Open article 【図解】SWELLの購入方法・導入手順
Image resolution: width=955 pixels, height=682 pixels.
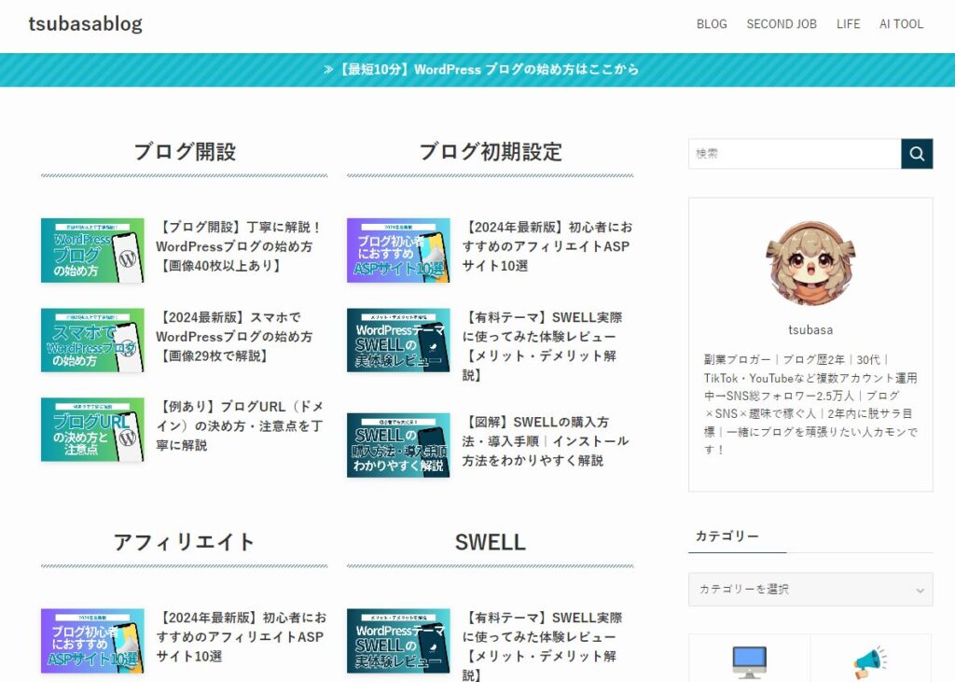point(545,441)
